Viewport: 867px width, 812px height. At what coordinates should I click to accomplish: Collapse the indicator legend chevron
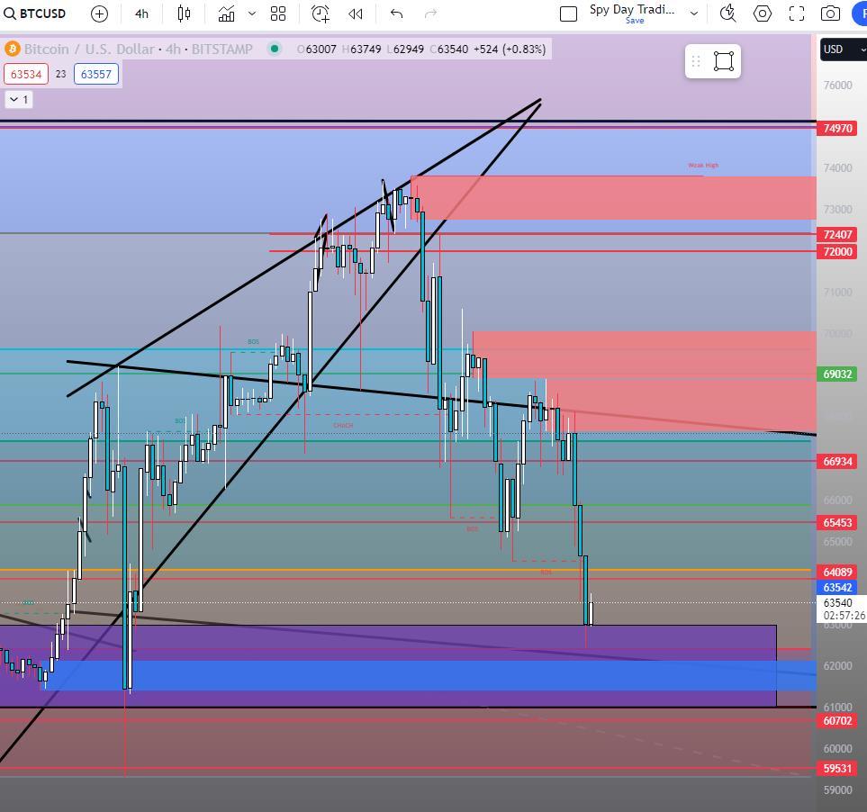point(19,100)
